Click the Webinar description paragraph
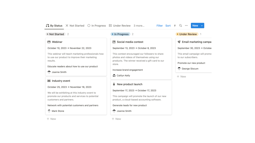Viewport: 255px width, 143px height. [76, 57]
